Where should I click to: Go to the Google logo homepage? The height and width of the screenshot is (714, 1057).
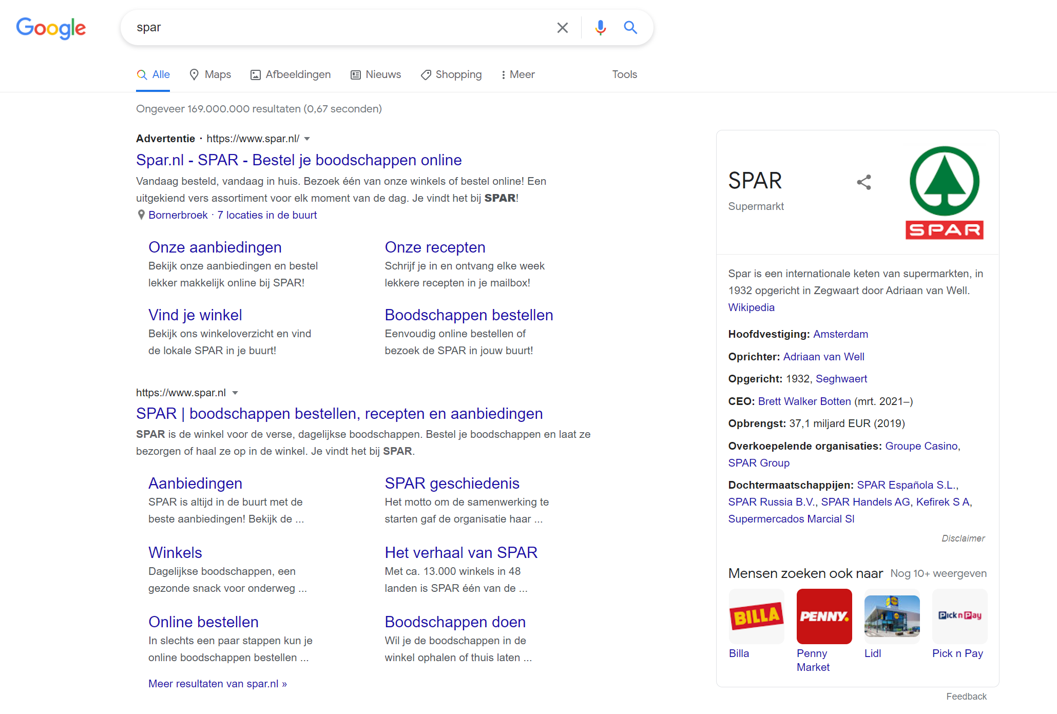(51, 28)
